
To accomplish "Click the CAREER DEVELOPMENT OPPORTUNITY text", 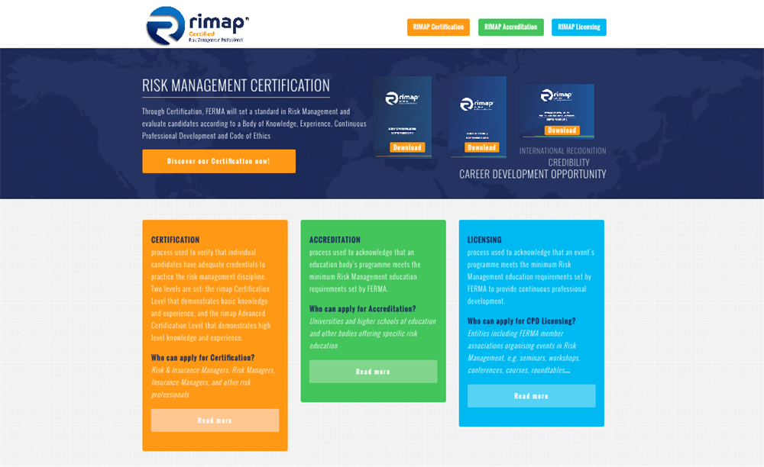I will click(x=533, y=174).
